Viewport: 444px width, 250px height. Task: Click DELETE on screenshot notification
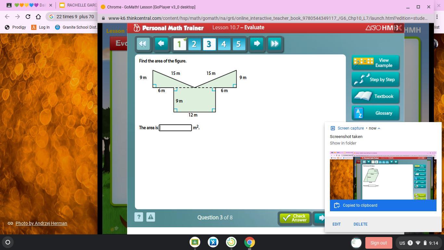tap(360, 224)
